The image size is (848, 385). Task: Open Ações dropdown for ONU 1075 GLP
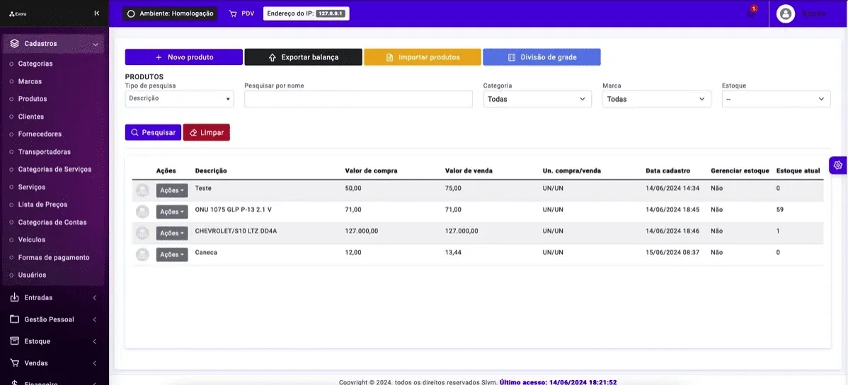pos(172,212)
